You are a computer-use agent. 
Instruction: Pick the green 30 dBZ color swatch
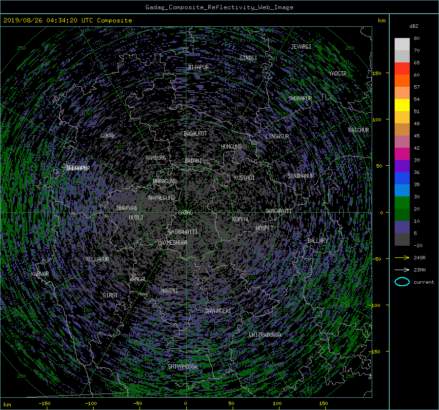pyautogui.click(x=402, y=202)
